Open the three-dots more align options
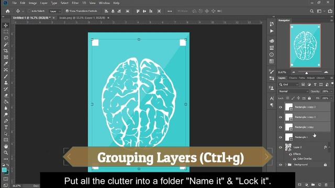Viewport: 335px width, 188px height. [170, 11]
